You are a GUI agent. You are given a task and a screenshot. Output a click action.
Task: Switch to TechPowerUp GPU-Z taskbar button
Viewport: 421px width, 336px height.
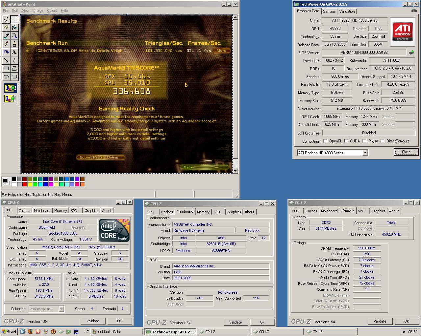[170, 332]
